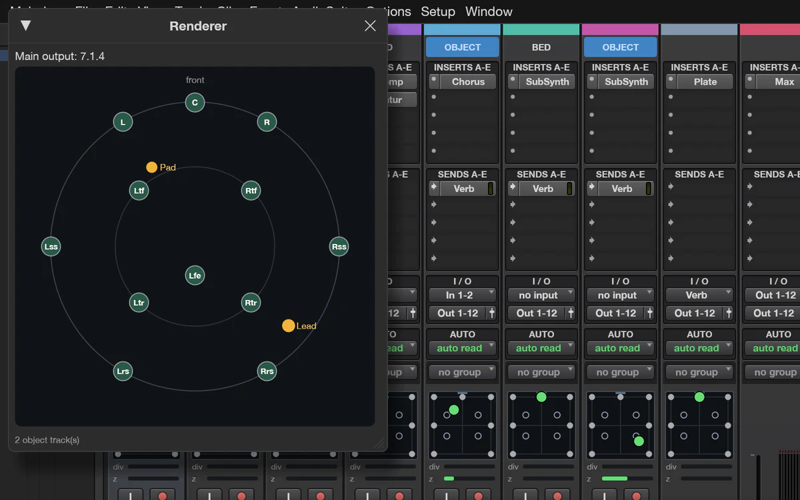Click the plus icon next to Plate track's Out 1-12
This screenshot has height=500, width=800.
coord(729,313)
